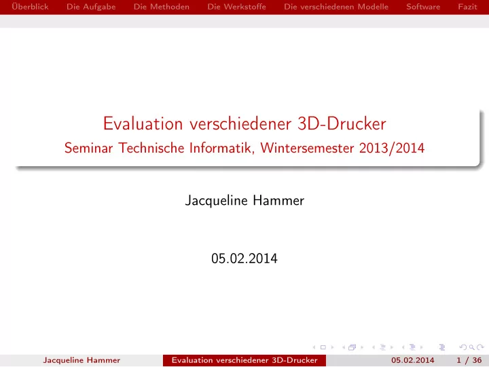Click subtitle Seminar Technische Informatik, Wintersemester 2013/2014

244,148
